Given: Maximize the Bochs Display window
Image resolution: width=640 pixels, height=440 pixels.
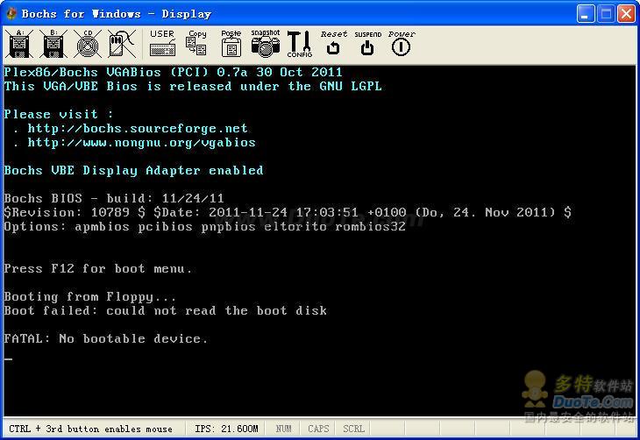Looking at the screenshot, I should pyautogui.click(x=606, y=14).
